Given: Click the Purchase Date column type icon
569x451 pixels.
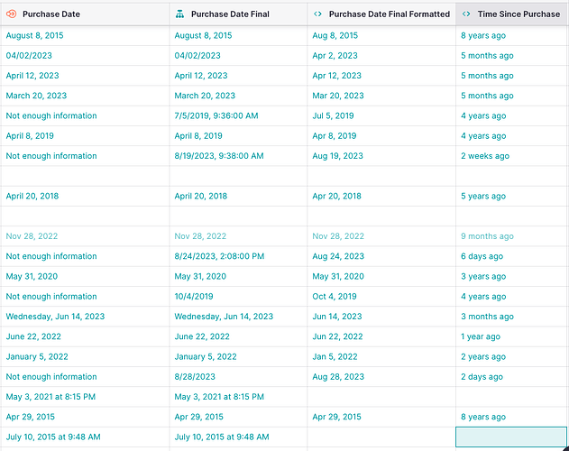Looking at the screenshot, I should [11, 14].
